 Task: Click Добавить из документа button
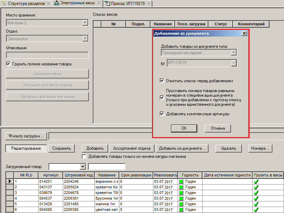tap(182, 148)
